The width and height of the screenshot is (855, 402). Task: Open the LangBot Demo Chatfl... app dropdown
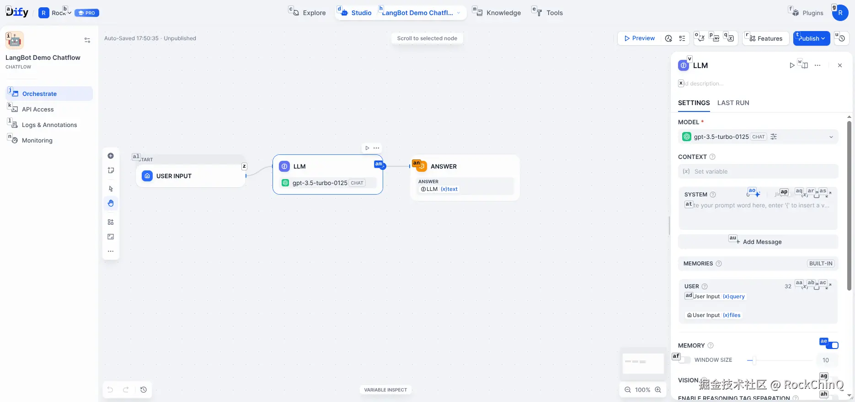(x=422, y=13)
